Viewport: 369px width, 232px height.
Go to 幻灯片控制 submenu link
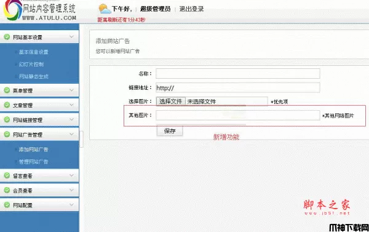pyautogui.click(x=31, y=64)
